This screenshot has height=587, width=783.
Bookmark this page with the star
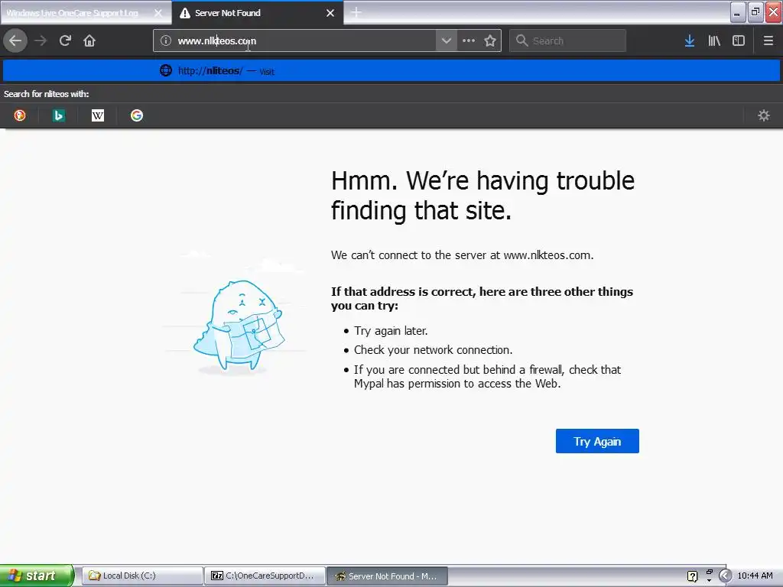pyautogui.click(x=490, y=41)
